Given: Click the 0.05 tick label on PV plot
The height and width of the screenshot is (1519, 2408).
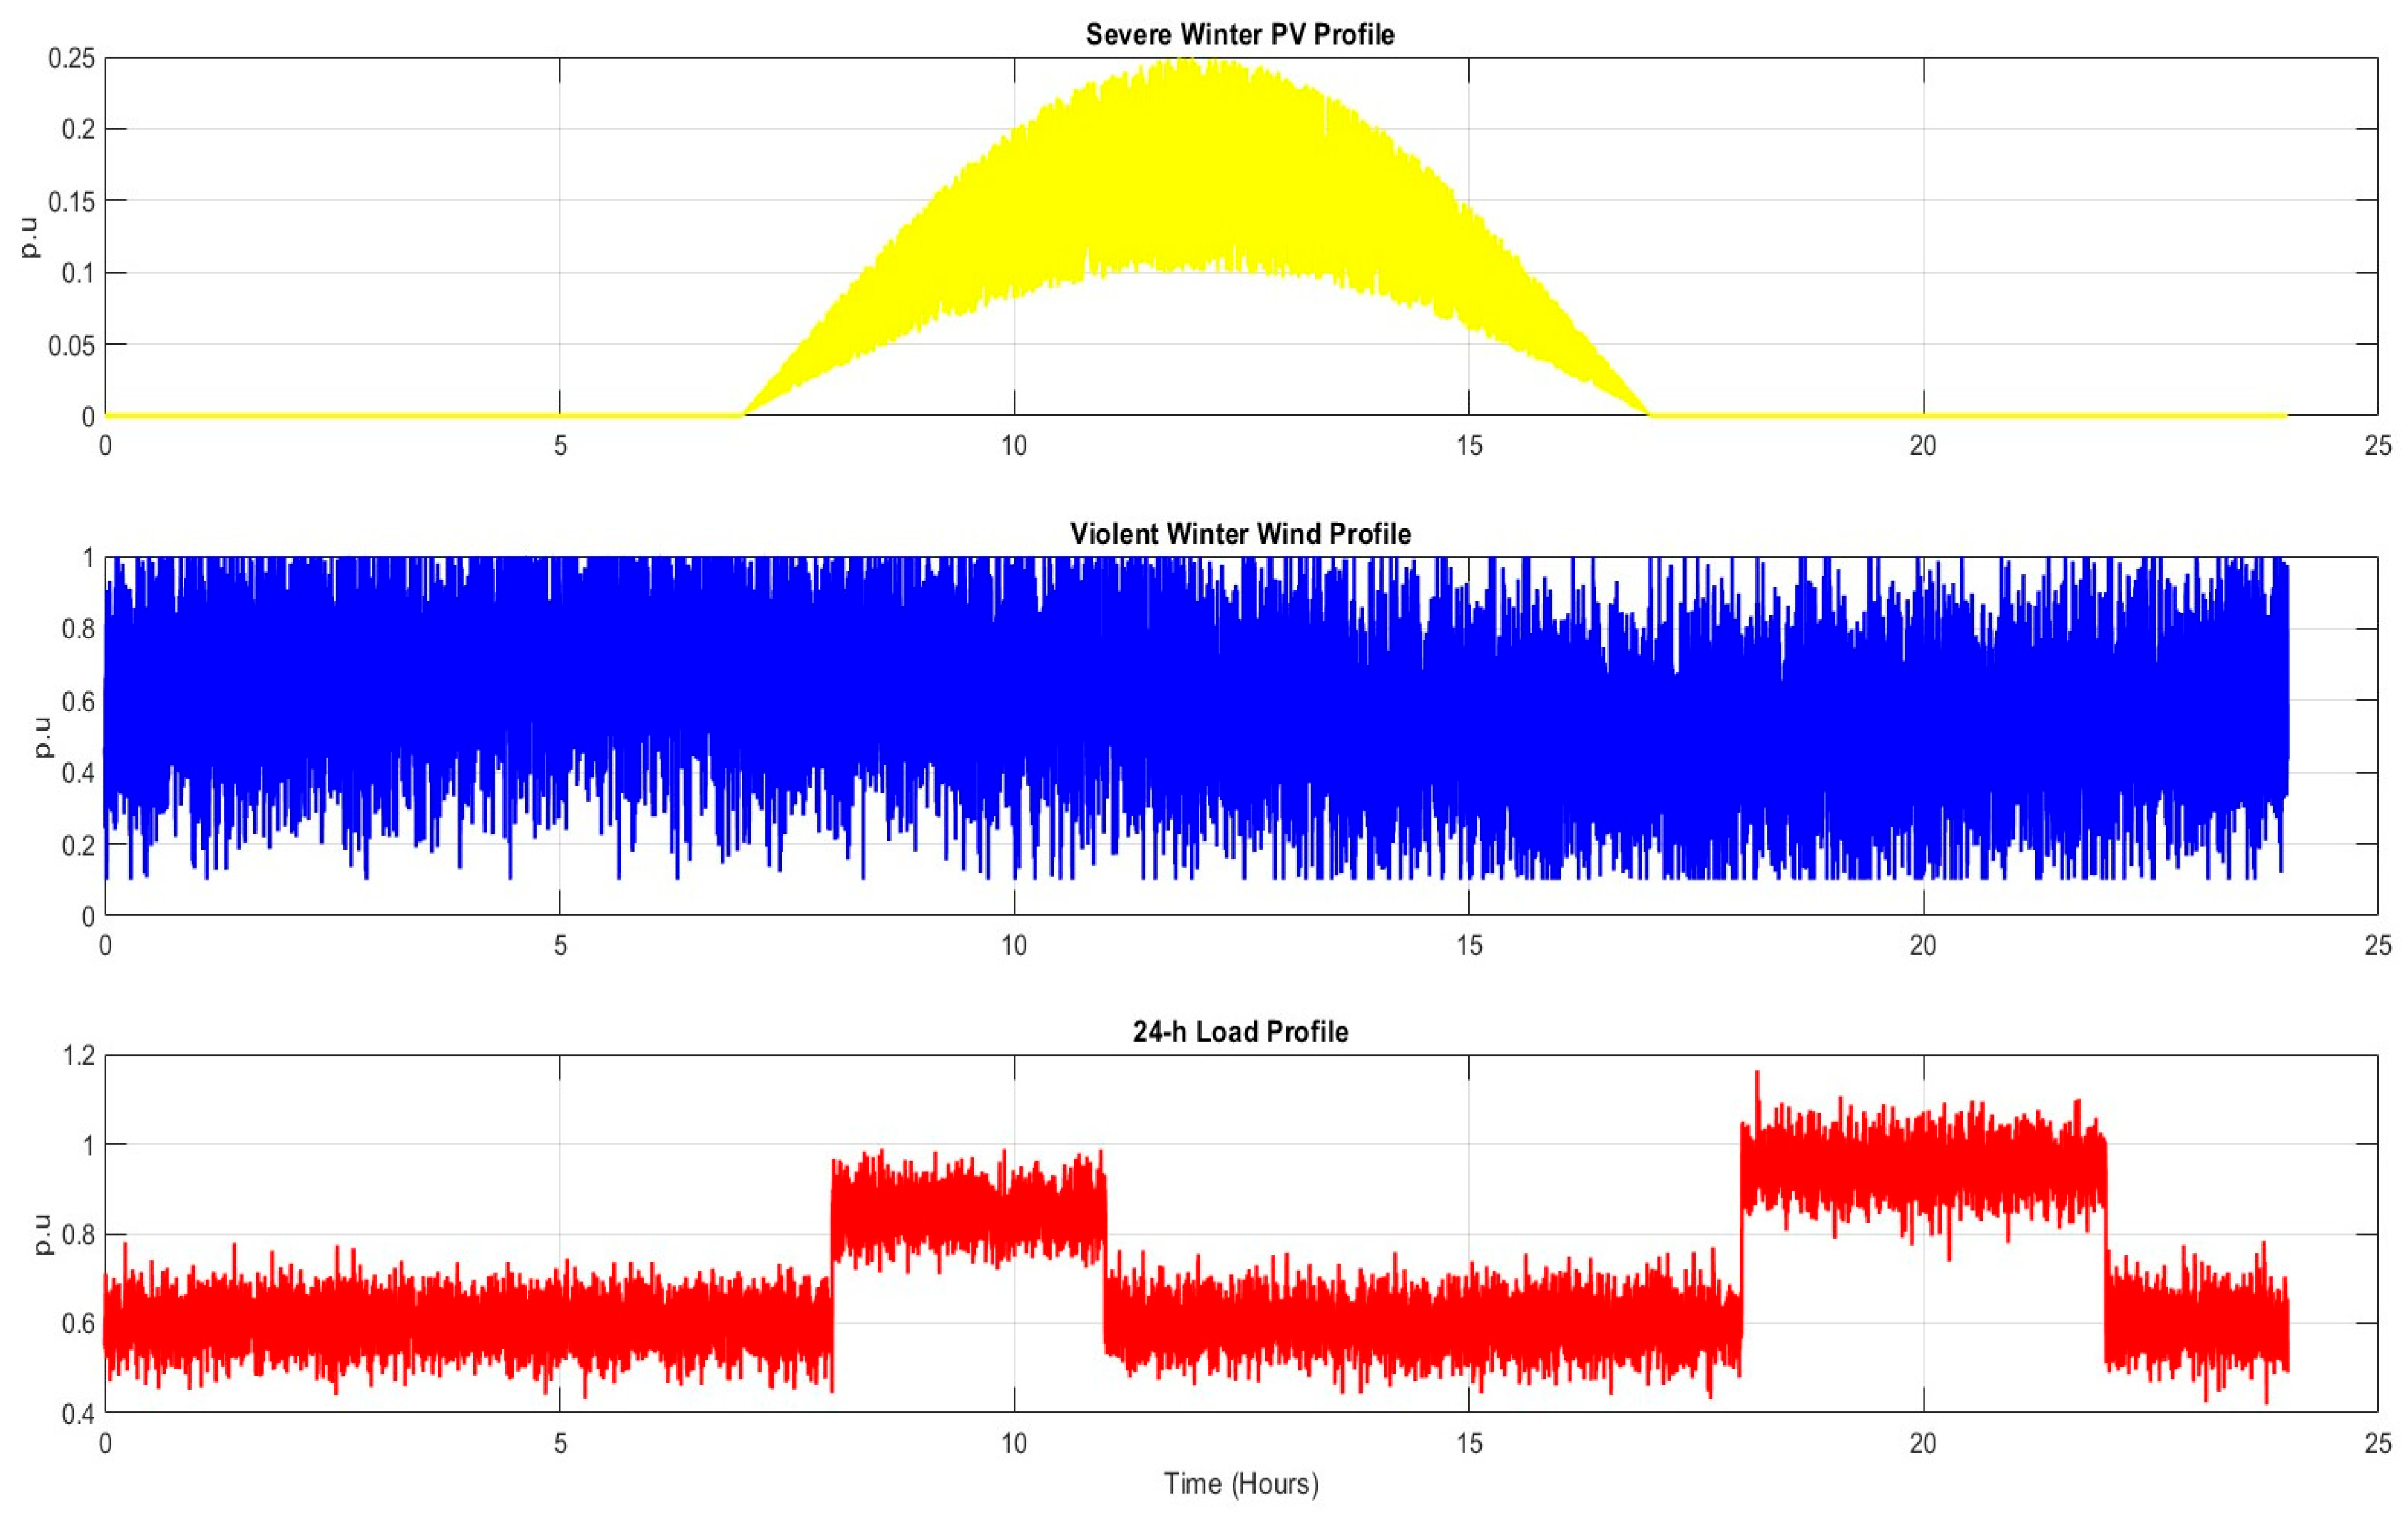Looking at the screenshot, I should tap(72, 346).
